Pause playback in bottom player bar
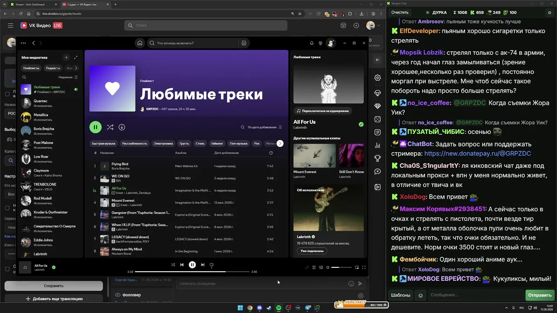The width and height of the screenshot is (557, 313). [x=192, y=265]
